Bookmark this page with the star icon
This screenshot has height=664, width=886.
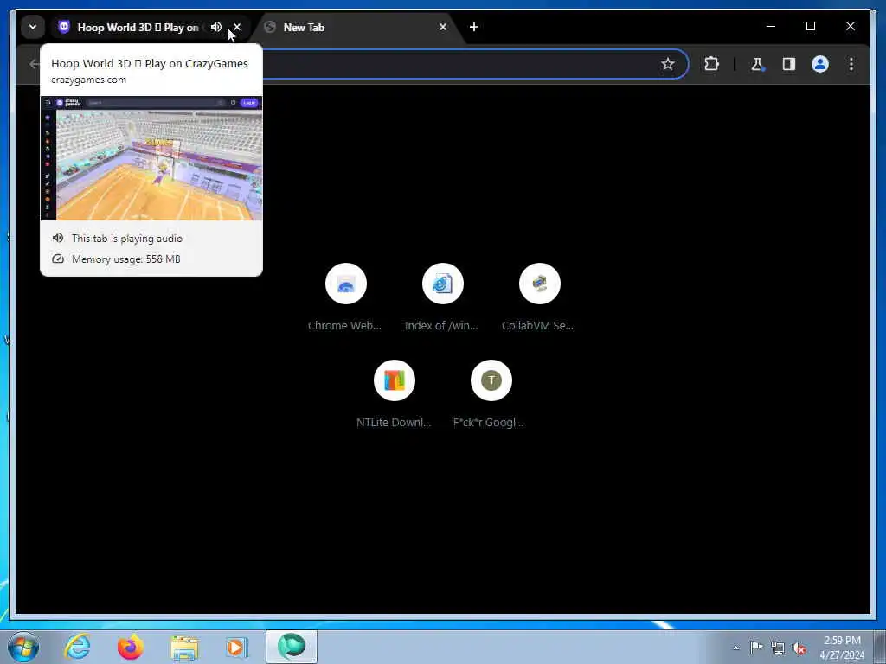pos(668,64)
